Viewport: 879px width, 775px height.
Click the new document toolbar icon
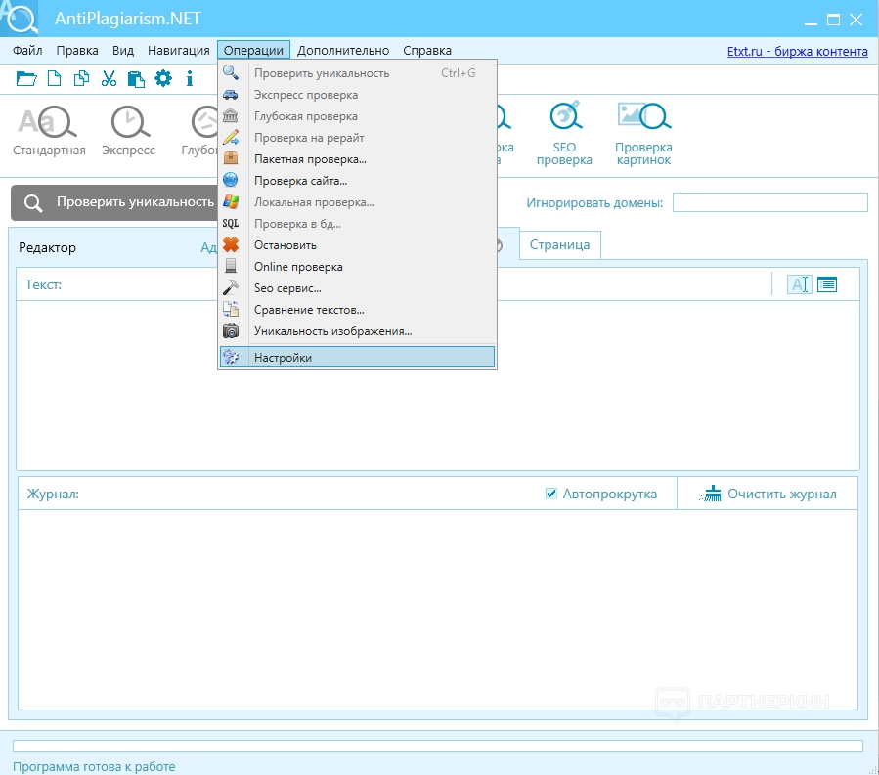[x=55, y=78]
